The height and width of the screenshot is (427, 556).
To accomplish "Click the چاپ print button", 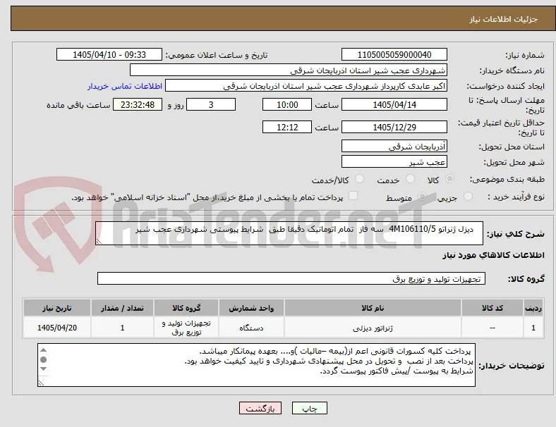I will click(x=309, y=408).
